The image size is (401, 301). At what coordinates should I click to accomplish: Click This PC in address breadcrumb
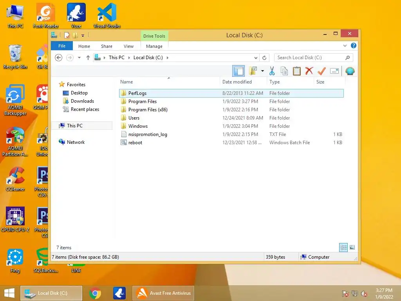pos(117,58)
